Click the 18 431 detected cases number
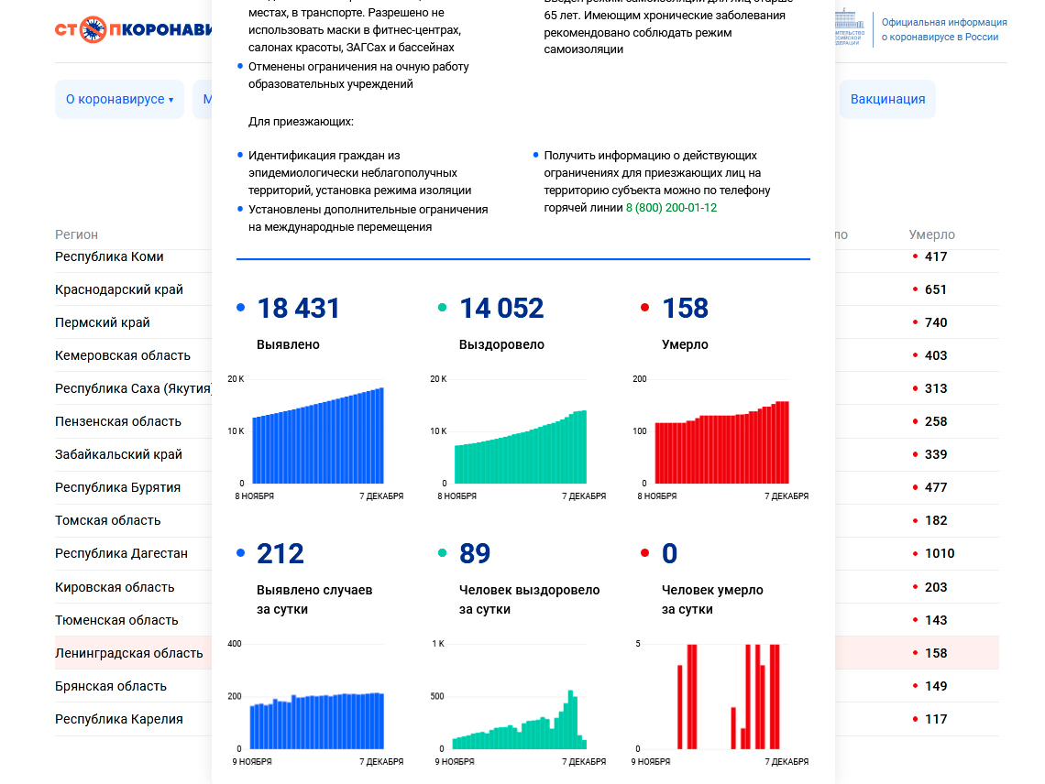The width and height of the screenshot is (1045, 784). point(298,309)
